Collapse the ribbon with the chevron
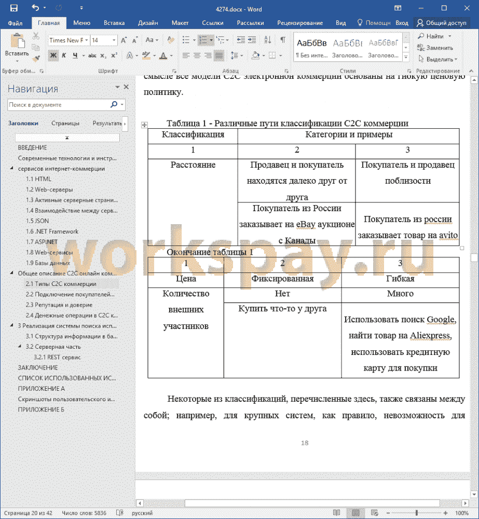The height and width of the screenshot is (519, 479). pos(471,71)
